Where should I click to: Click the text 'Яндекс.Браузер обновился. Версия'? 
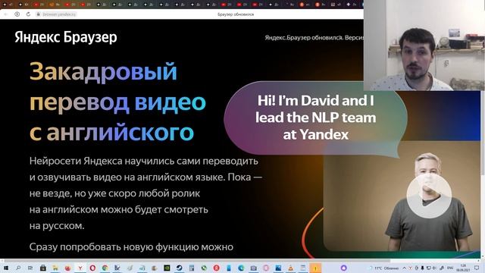click(x=314, y=37)
